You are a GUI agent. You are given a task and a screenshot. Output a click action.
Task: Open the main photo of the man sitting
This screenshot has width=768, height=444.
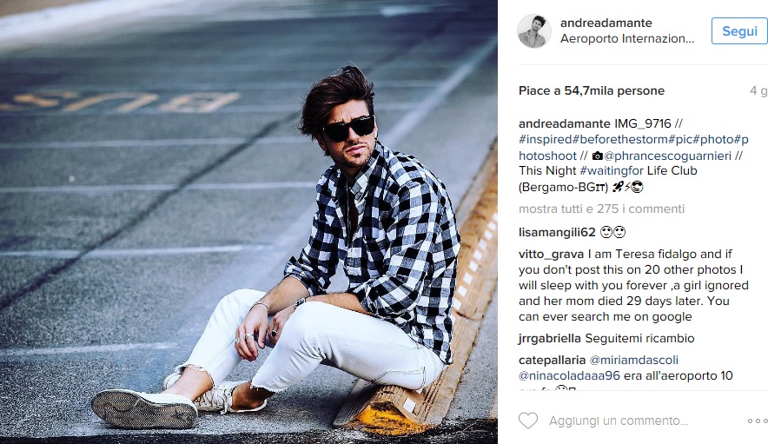coord(248,222)
